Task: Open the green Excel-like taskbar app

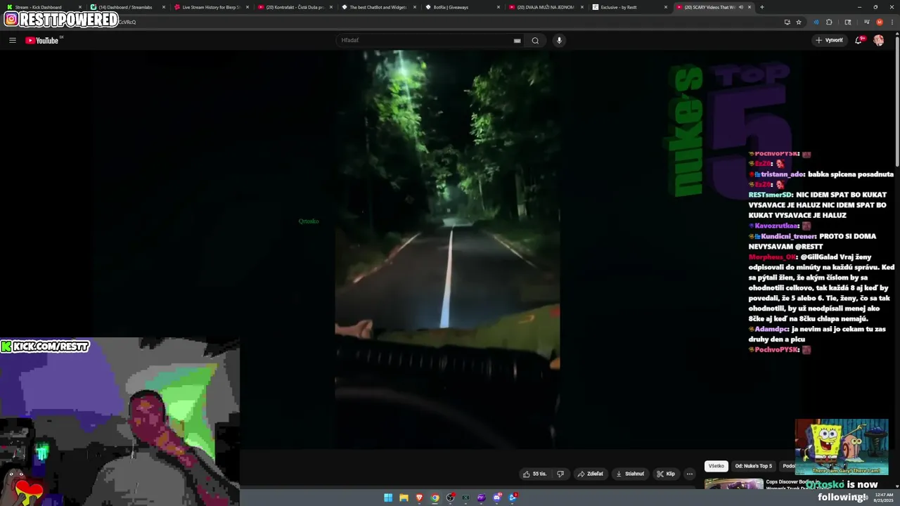Action: pos(465,498)
